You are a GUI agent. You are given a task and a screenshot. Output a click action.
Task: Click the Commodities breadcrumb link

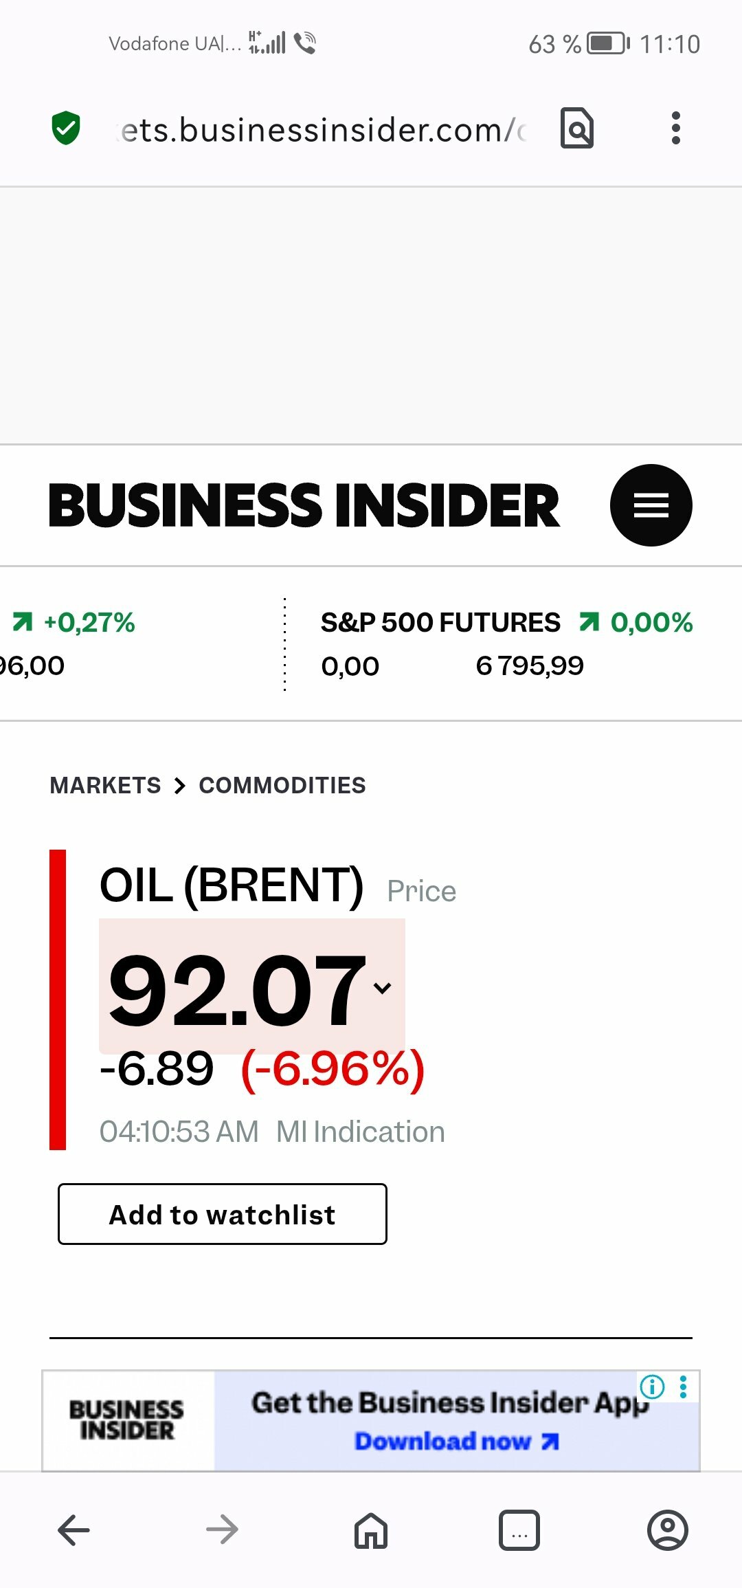282,785
